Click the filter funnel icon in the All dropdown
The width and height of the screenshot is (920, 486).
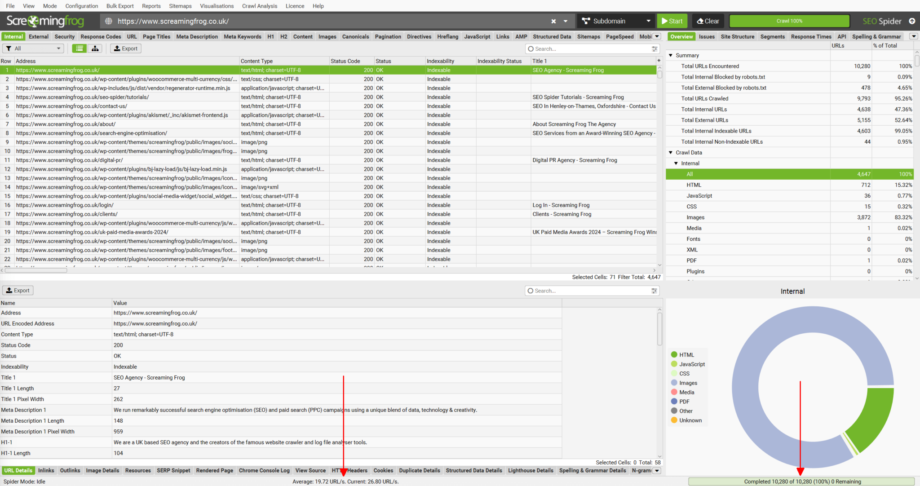(x=9, y=48)
